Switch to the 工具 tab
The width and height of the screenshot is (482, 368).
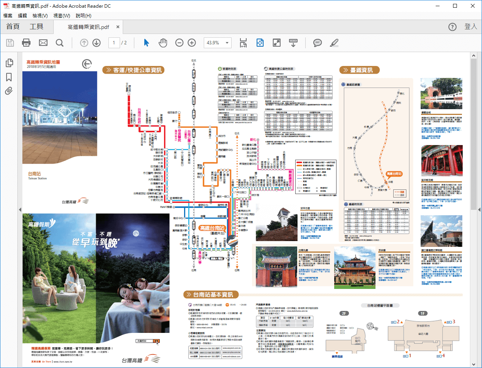[x=36, y=27]
